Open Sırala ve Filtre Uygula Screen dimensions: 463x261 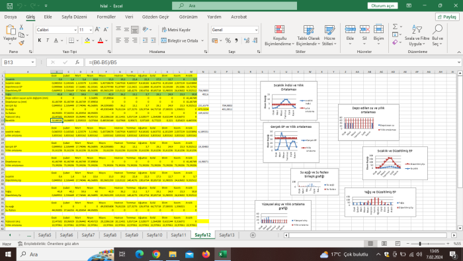(417, 36)
